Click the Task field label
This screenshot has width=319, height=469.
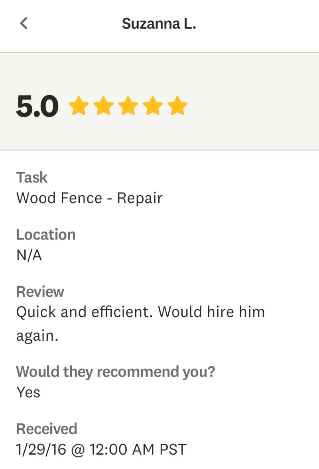pyautogui.click(x=32, y=177)
